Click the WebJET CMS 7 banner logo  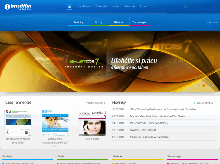tap(84, 63)
